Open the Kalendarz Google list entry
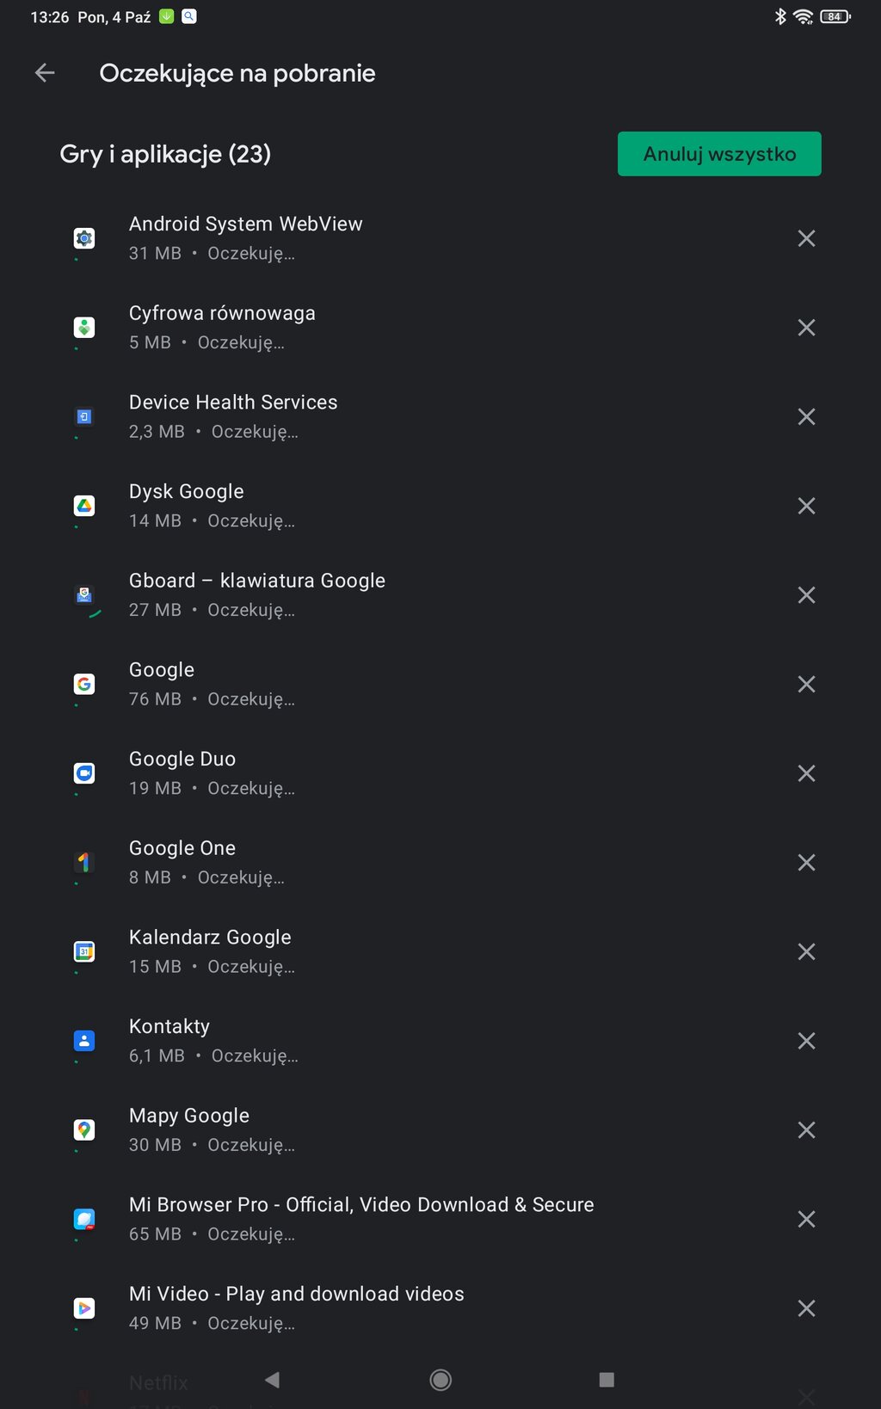Screen dimensions: 881x1409 click(x=210, y=951)
